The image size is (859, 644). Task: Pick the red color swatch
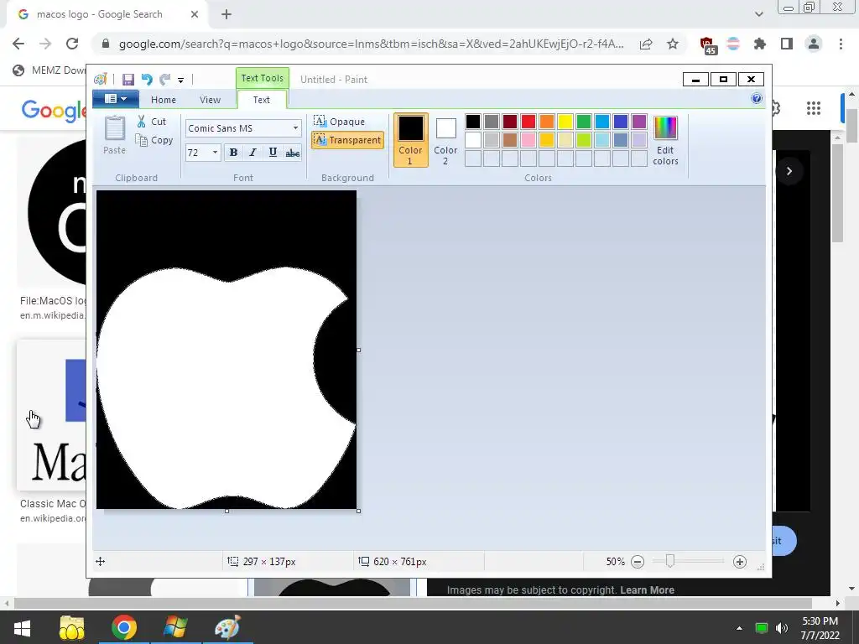(x=528, y=122)
